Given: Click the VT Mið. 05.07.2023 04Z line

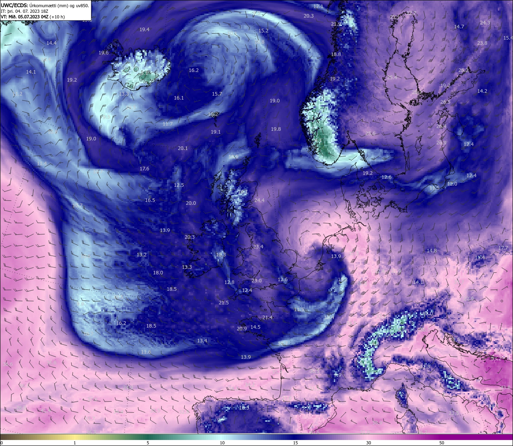Looking at the screenshot, I should pyautogui.click(x=33, y=17).
